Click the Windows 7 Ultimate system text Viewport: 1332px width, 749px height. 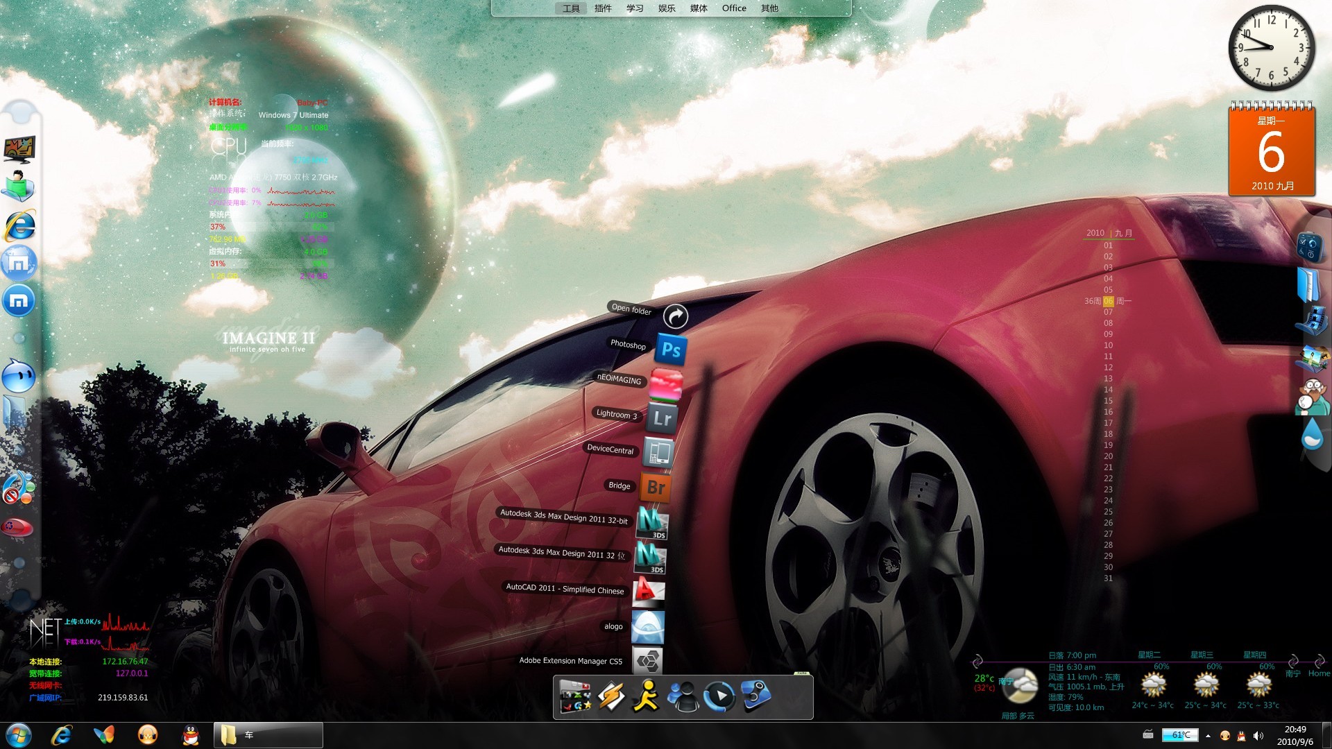point(293,115)
